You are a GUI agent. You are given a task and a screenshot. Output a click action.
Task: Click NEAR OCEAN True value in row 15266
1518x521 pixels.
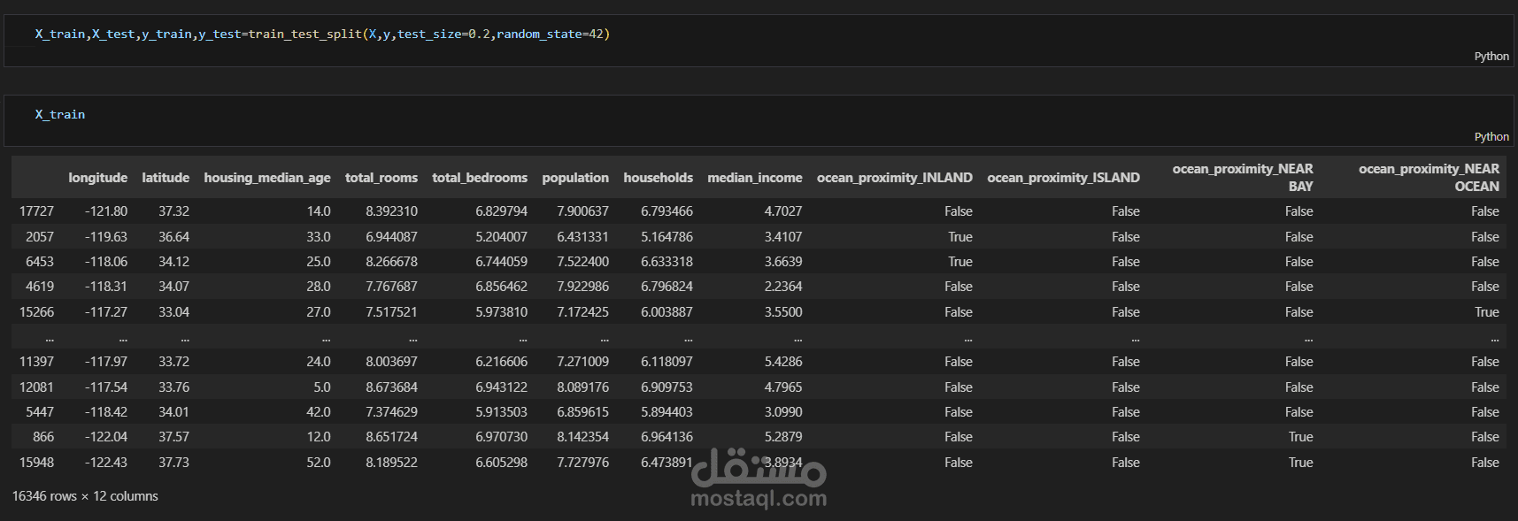(1487, 312)
